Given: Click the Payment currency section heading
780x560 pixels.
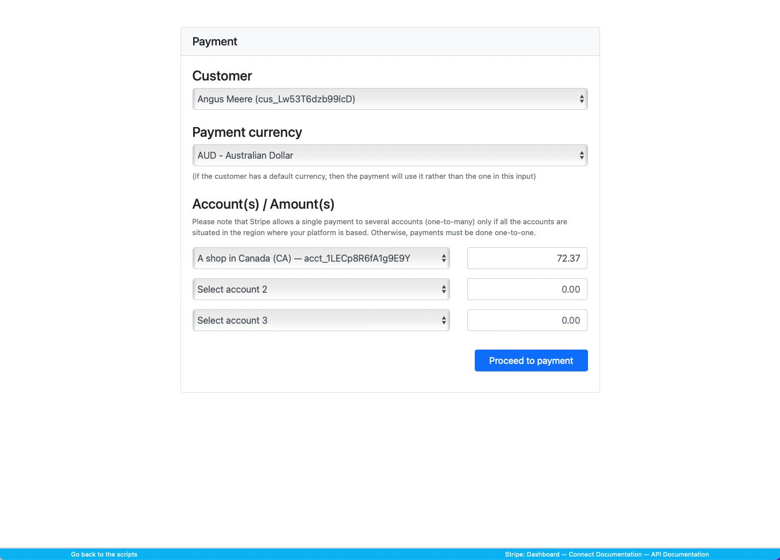Looking at the screenshot, I should (247, 132).
